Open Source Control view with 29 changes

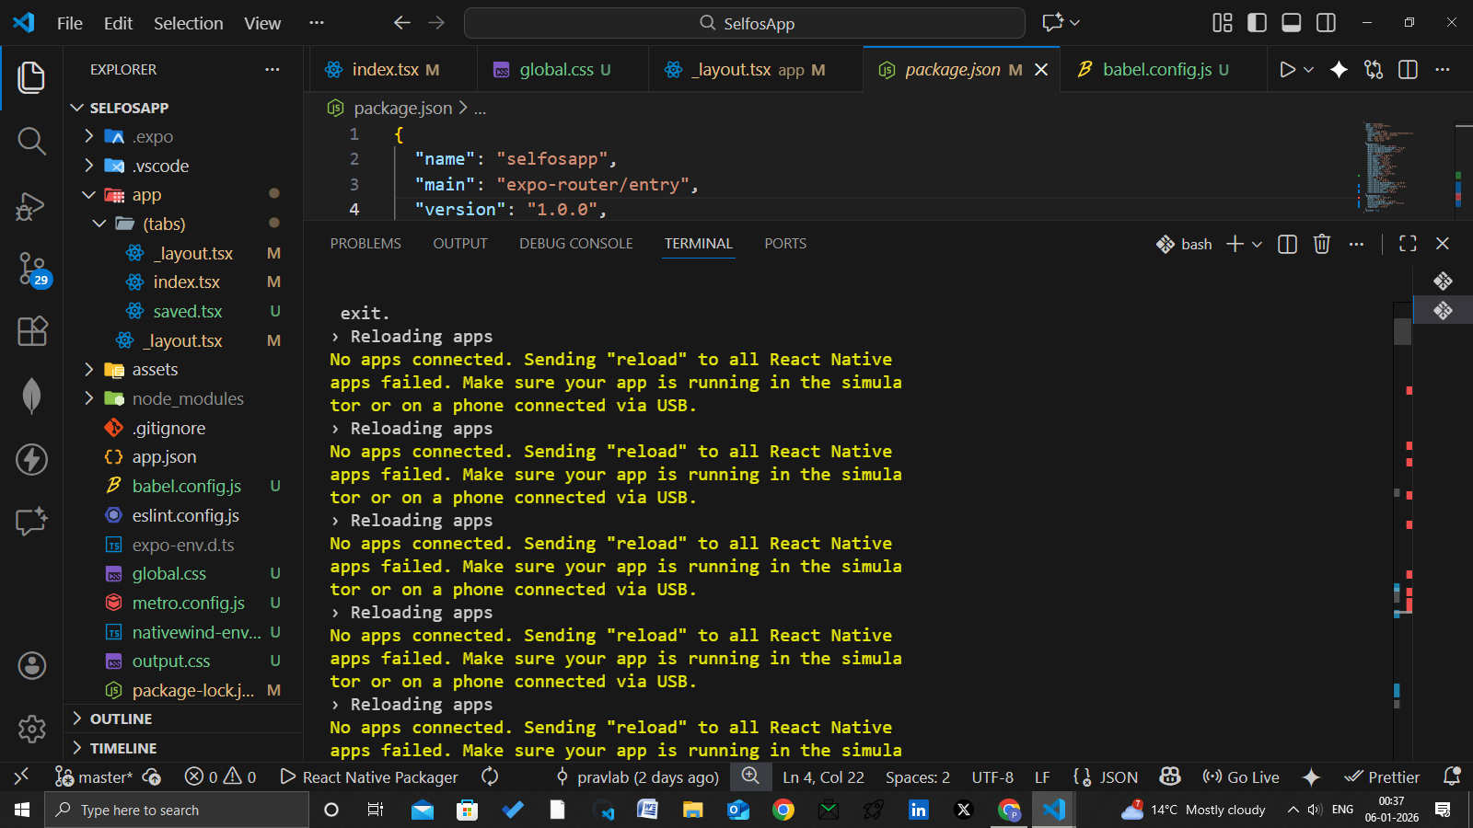[31, 269]
